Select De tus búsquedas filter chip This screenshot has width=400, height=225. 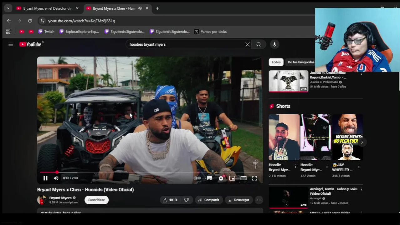coord(301,62)
